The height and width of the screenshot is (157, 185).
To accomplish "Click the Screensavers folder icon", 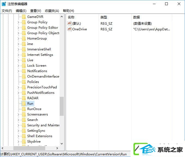I will pyautogui.click(x=24, y=114).
